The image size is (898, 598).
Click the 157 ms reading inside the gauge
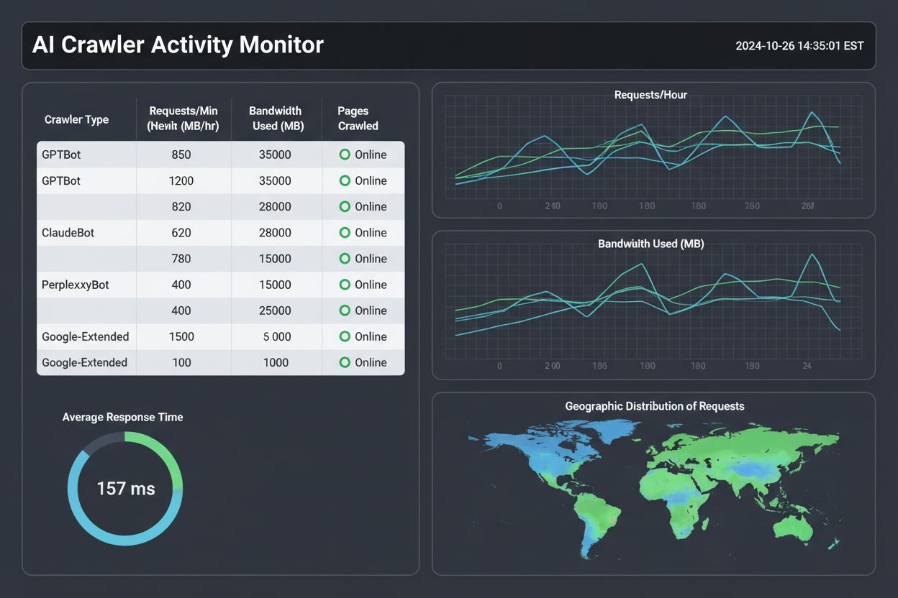pos(125,488)
